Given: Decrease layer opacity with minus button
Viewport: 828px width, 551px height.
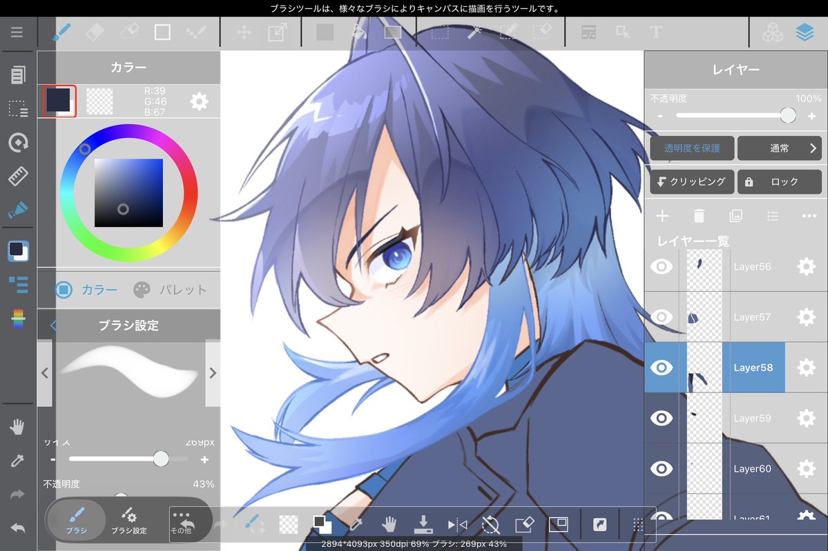Looking at the screenshot, I should [660, 116].
